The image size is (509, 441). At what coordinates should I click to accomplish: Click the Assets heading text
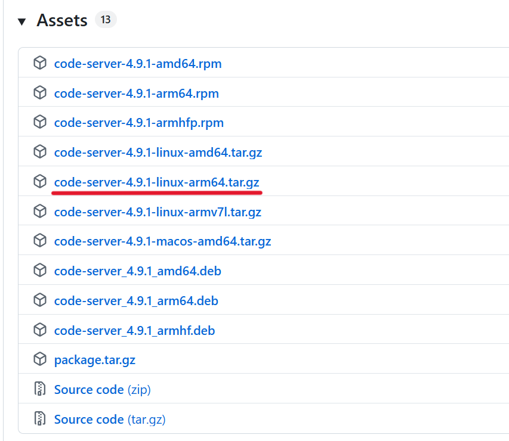click(62, 20)
